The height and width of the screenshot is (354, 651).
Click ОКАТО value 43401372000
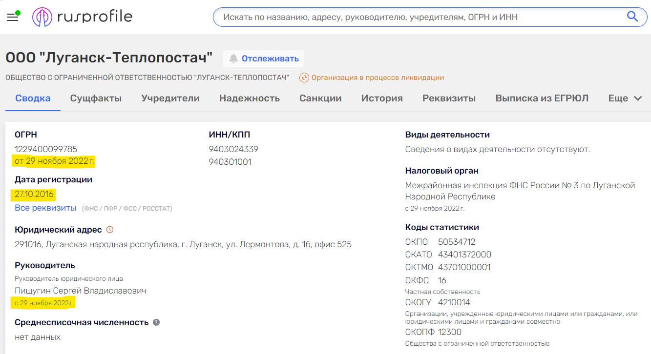coord(464,255)
